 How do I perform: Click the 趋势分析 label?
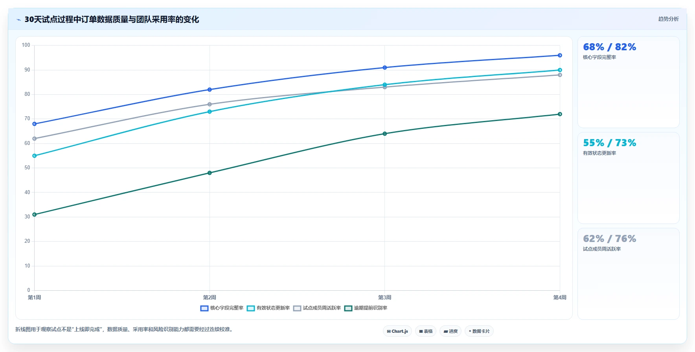[x=668, y=19]
